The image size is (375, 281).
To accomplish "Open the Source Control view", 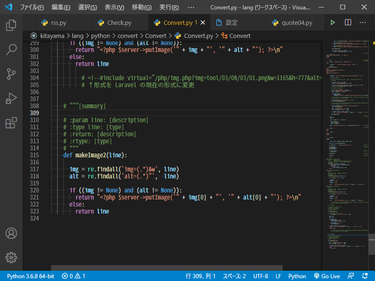I will tap(11, 74).
